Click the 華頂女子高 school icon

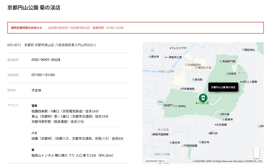point(196,68)
